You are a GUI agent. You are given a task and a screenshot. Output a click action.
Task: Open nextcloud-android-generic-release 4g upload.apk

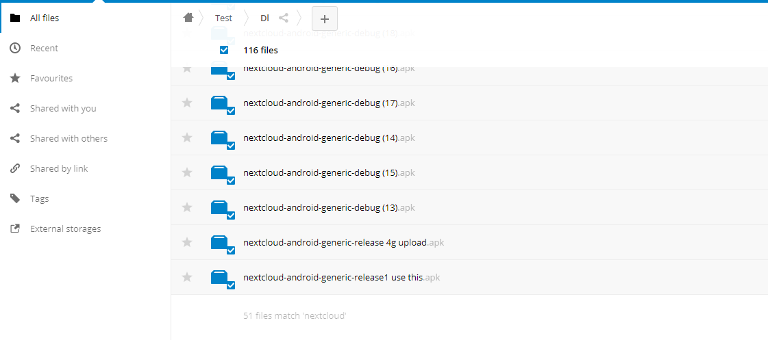click(x=343, y=243)
